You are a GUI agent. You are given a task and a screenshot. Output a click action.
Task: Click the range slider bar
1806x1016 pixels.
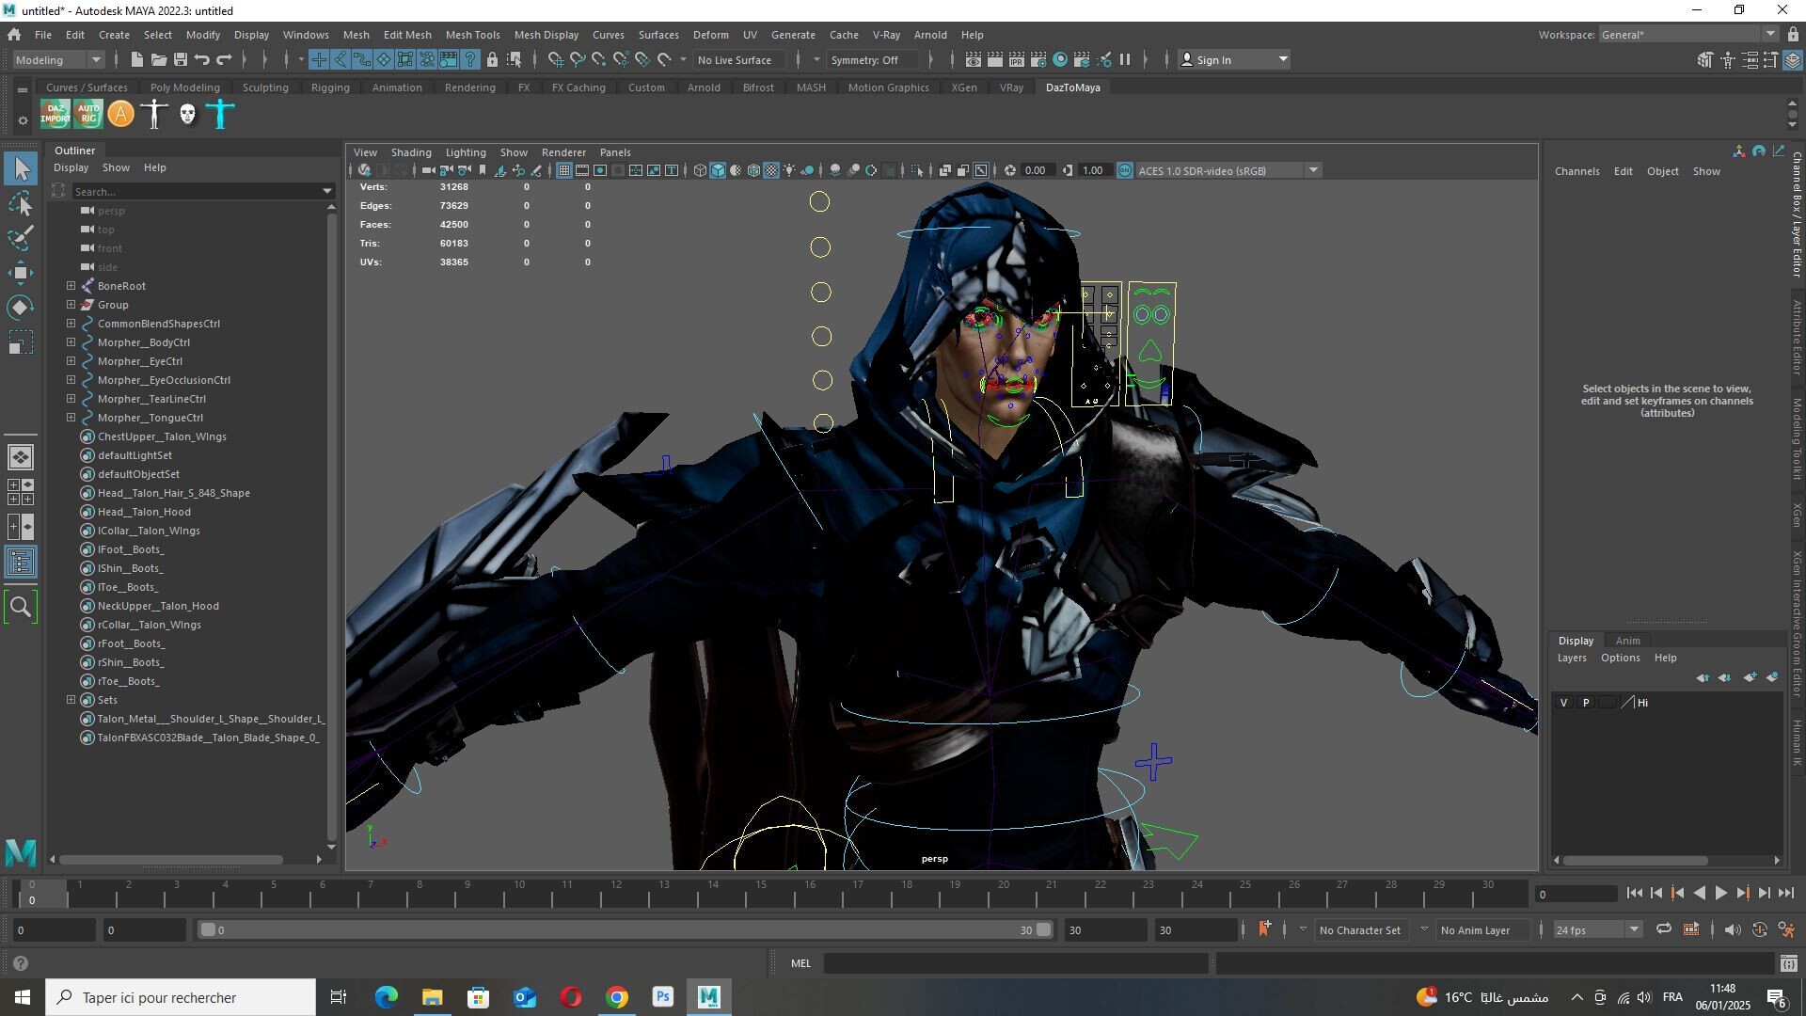(x=626, y=930)
